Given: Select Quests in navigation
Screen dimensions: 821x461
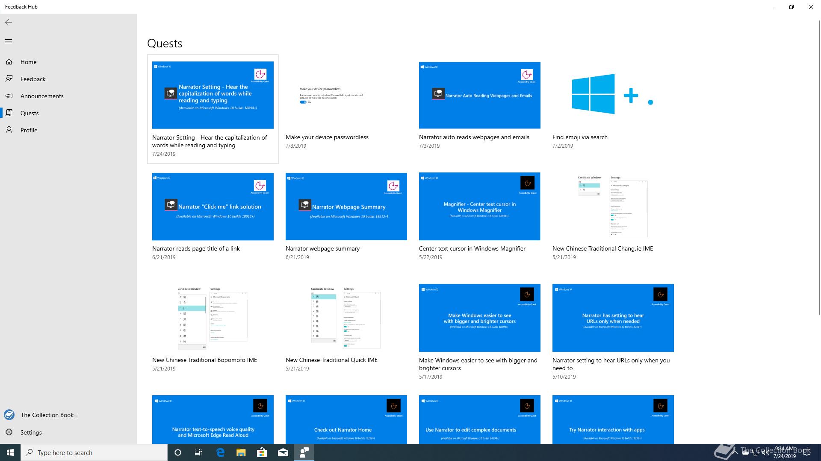Looking at the screenshot, I should [x=68, y=113].
